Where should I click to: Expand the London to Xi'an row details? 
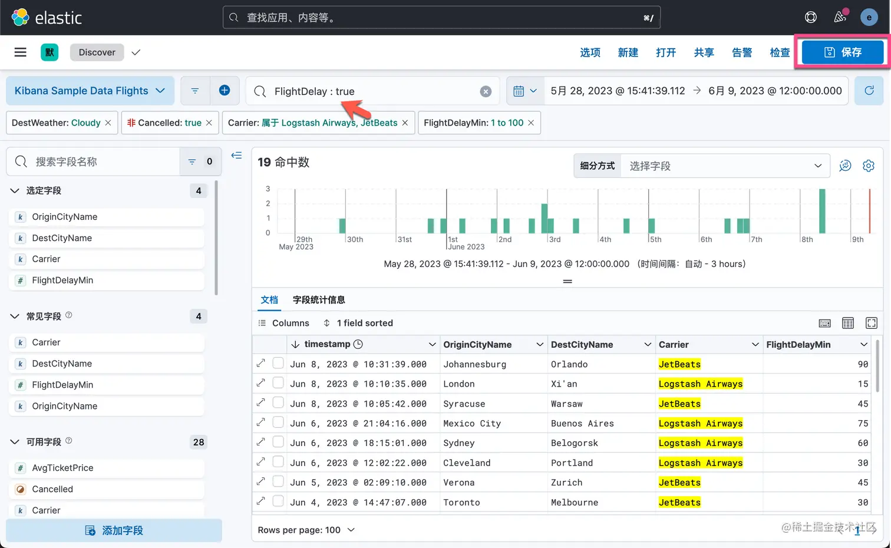pos(261,383)
